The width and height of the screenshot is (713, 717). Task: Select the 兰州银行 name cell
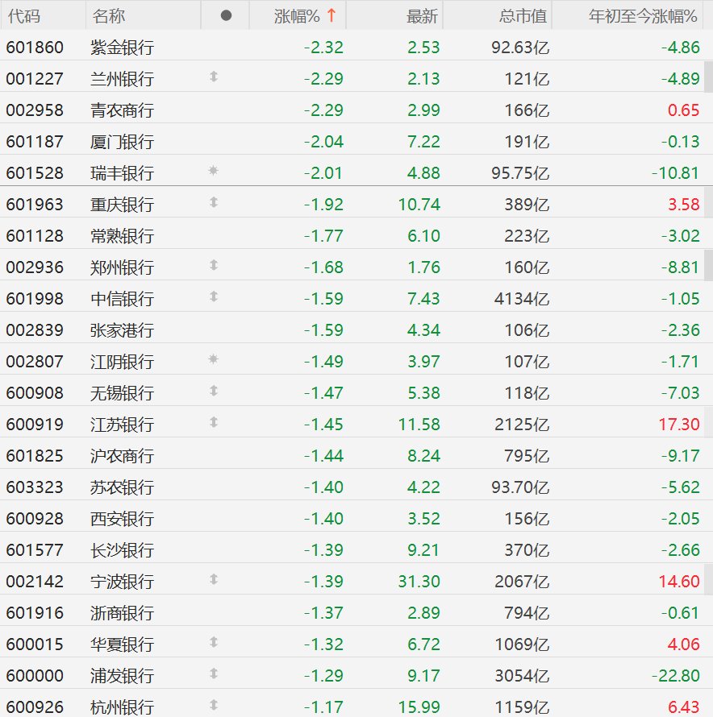(123, 79)
